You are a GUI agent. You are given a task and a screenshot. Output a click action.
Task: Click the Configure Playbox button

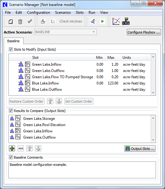[x=144, y=32]
